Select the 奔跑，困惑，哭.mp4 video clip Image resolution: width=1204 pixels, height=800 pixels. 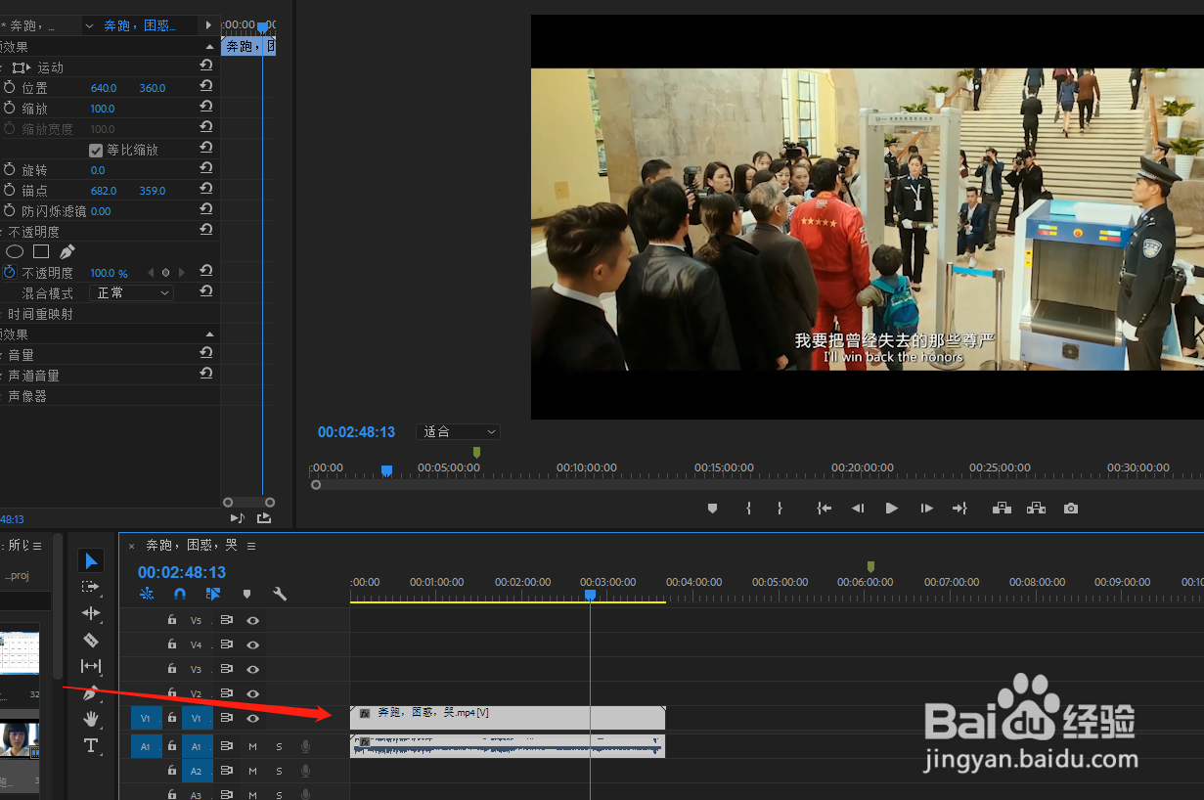[x=508, y=717]
